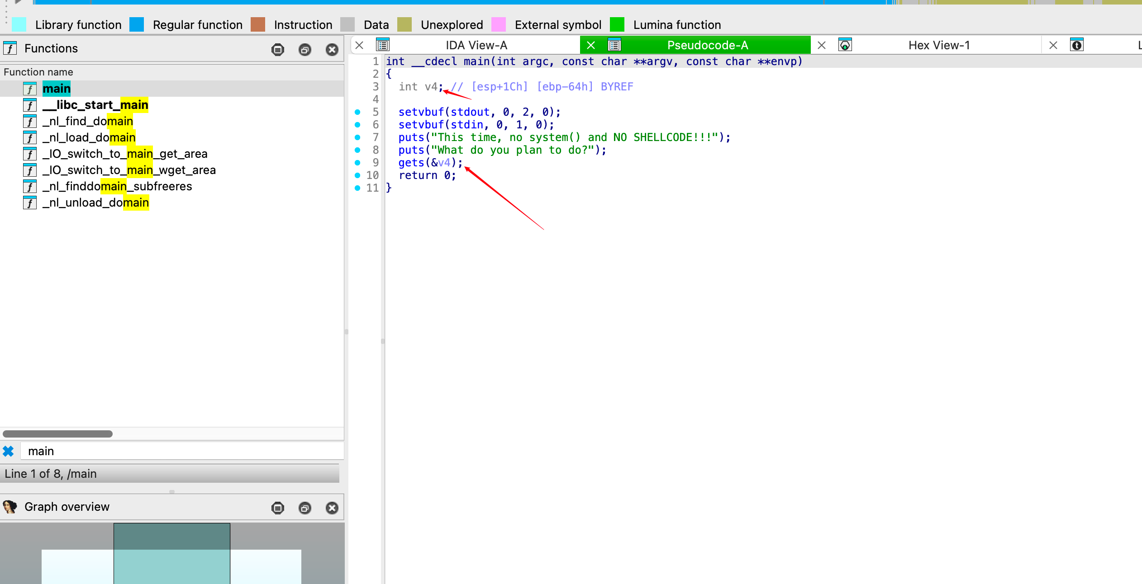1142x584 pixels.
Task: Toggle breakpoint dot on line 11
Action: click(x=357, y=188)
